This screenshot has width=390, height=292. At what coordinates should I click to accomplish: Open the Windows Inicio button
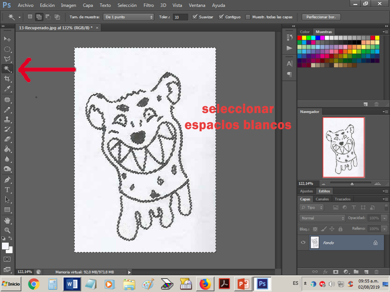tap(11, 284)
